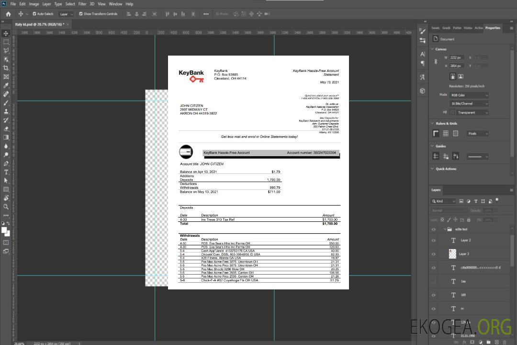The height and width of the screenshot is (345, 517).
Task: Open the Image menu
Action: tap(34, 4)
